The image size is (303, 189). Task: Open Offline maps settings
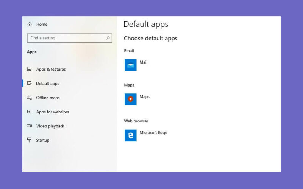coord(48,98)
